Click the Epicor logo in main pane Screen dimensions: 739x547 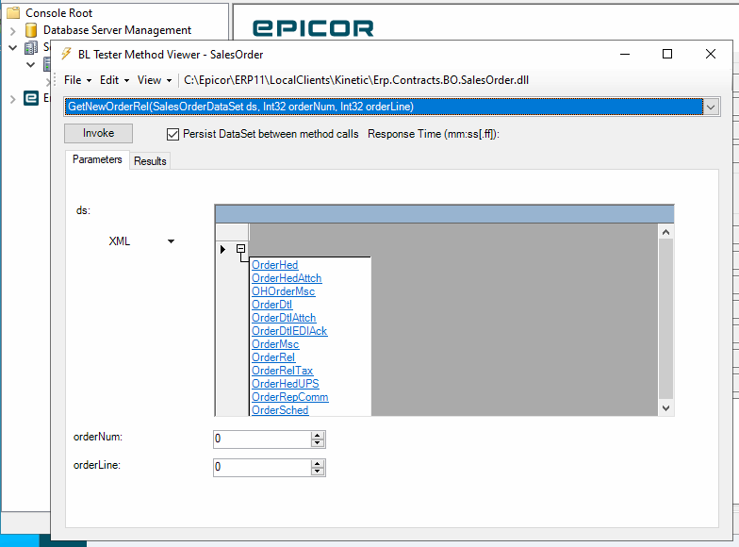[313, 28]
